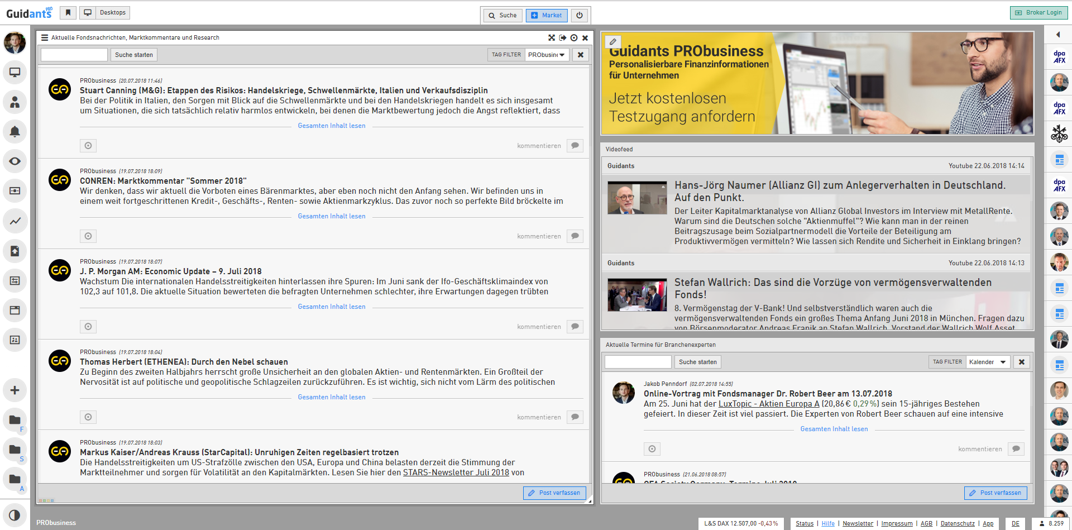Click comment bubble on Jakob Penndorf post
Image resolution: width=1072 pixels, height=530 pixels.
tap(1016, 449)
